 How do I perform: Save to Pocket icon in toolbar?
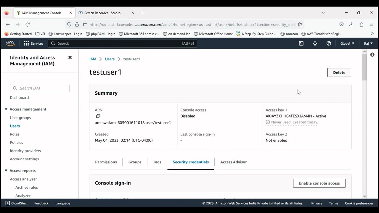tap(341, 25)
